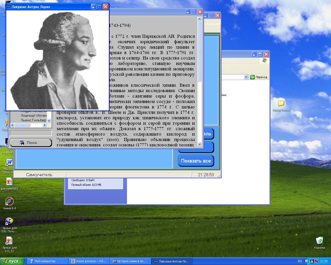The height and width of the screenshot is (265, 331).
Task: Open the Новая папка desktop folder
Action: (281, 105)
